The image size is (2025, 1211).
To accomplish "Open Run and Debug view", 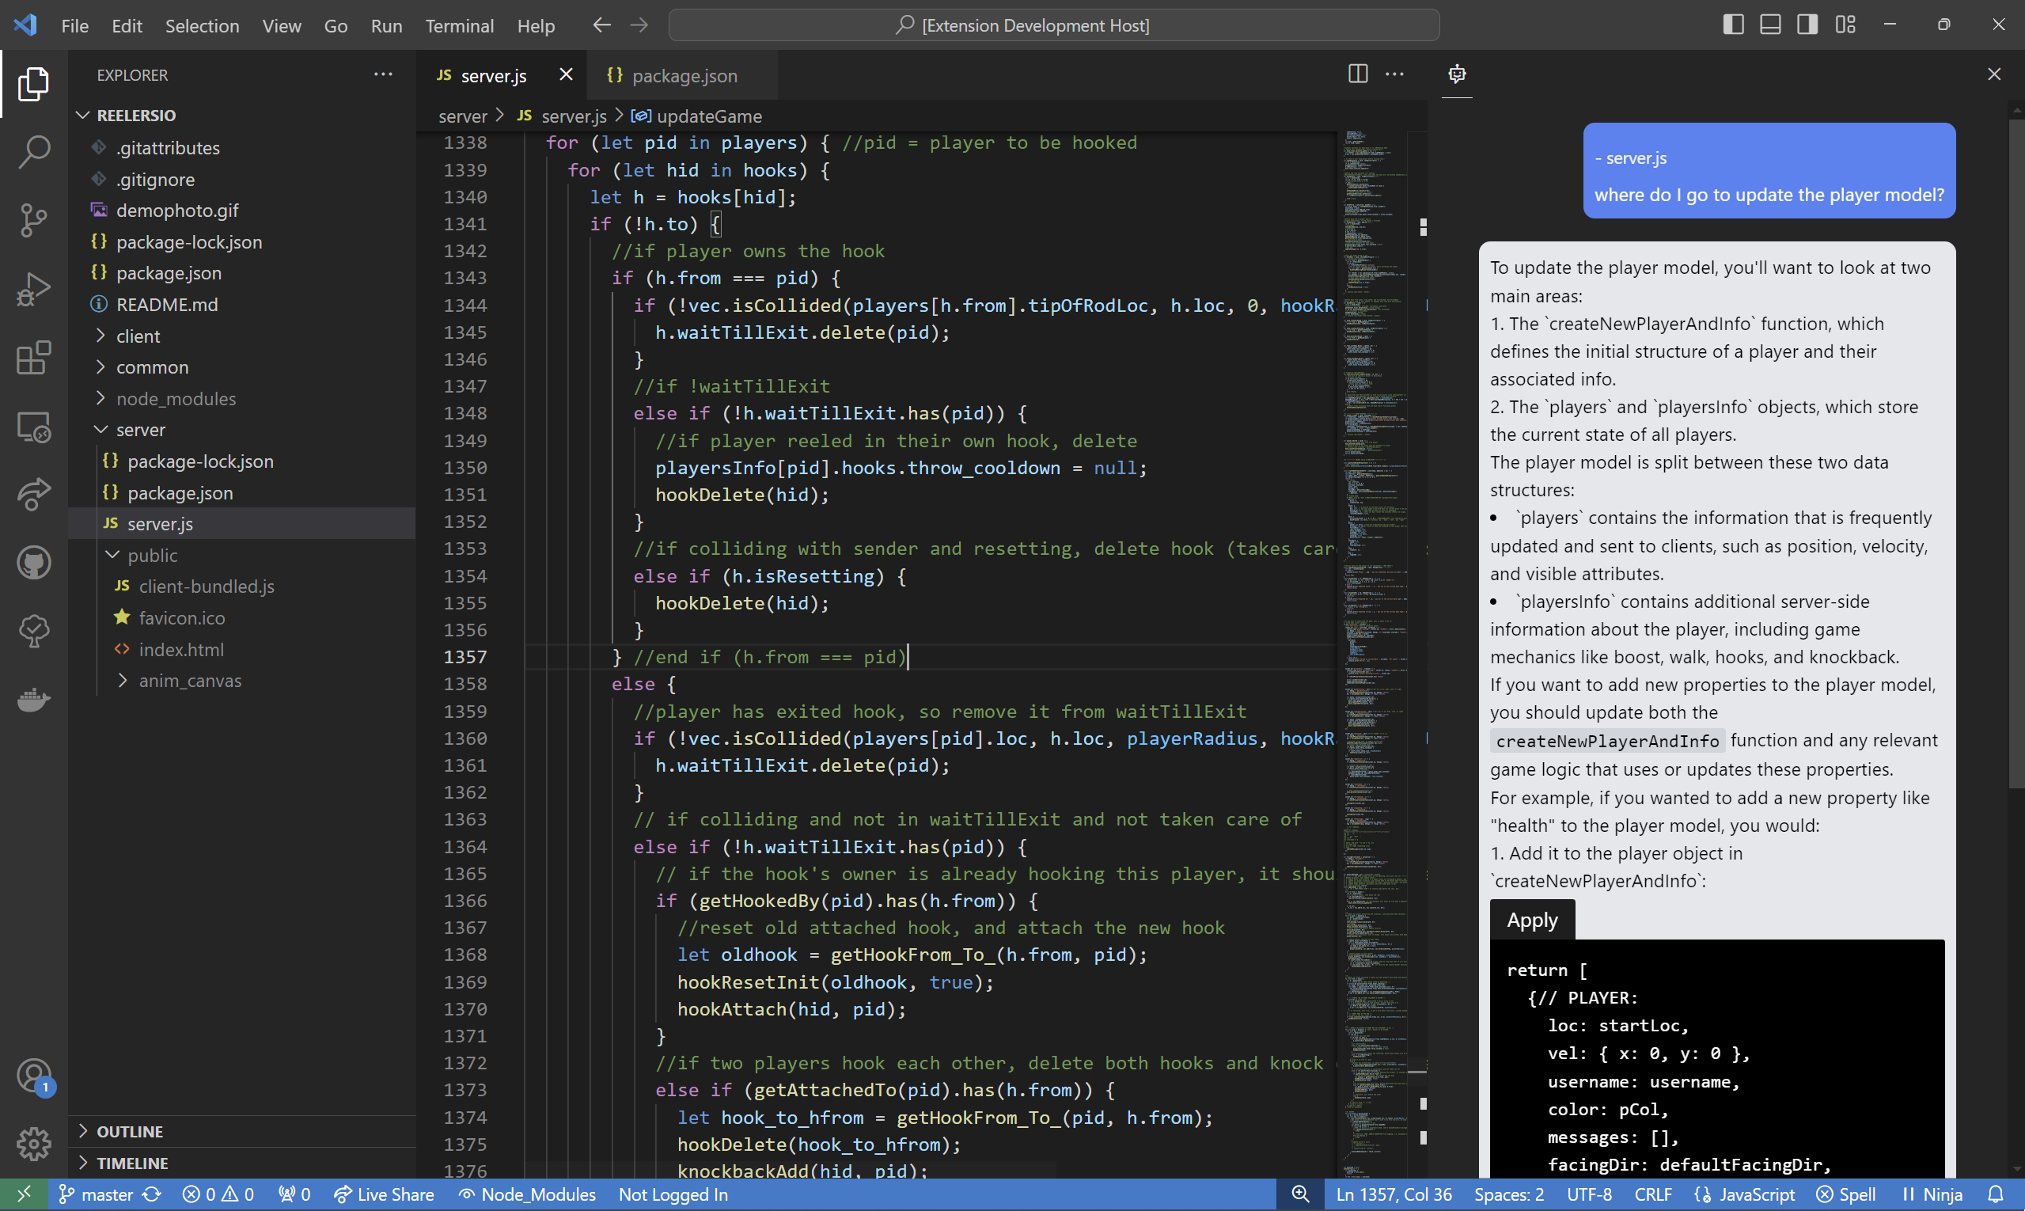I will (33, 289).
